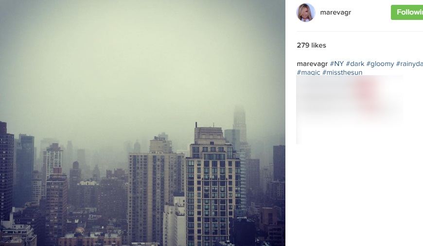
Task: Click the dark brick tower at the photo's left edge
Action: pos(6,172)
